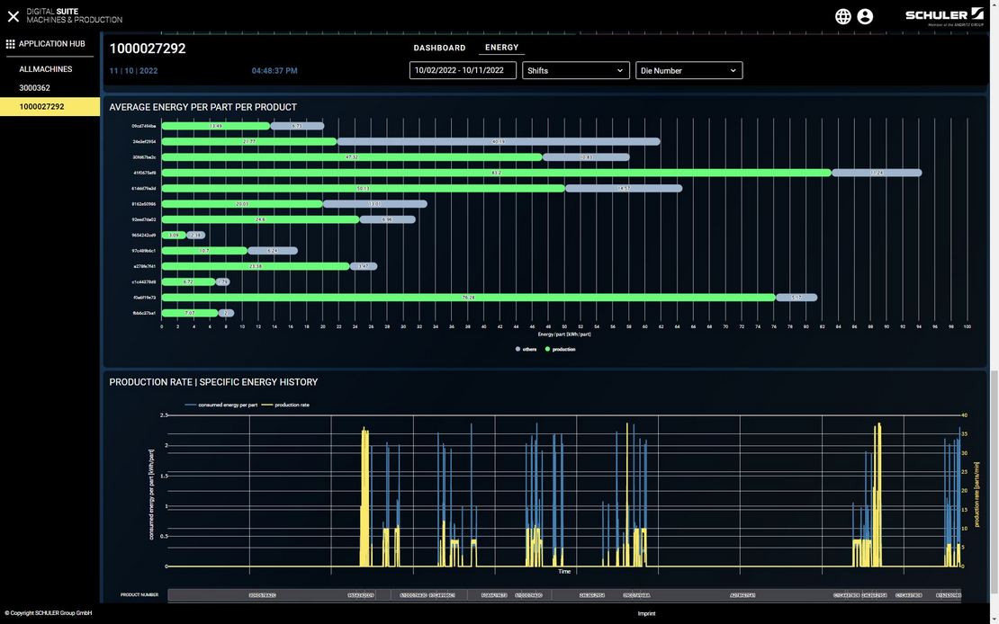Open the user account profile icon
This screenshot has height=624, width=999.
pyautogui.click(x=865, y=16)
